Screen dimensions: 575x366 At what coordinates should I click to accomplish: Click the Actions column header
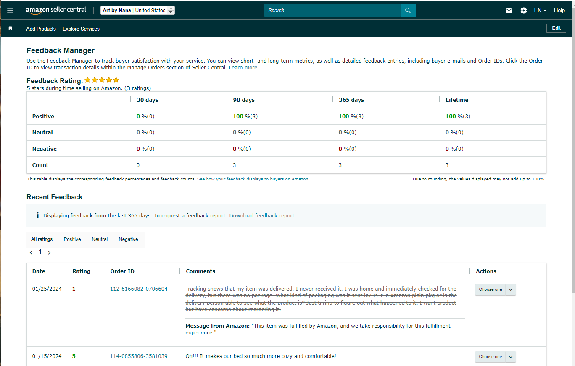coord(486,271)
